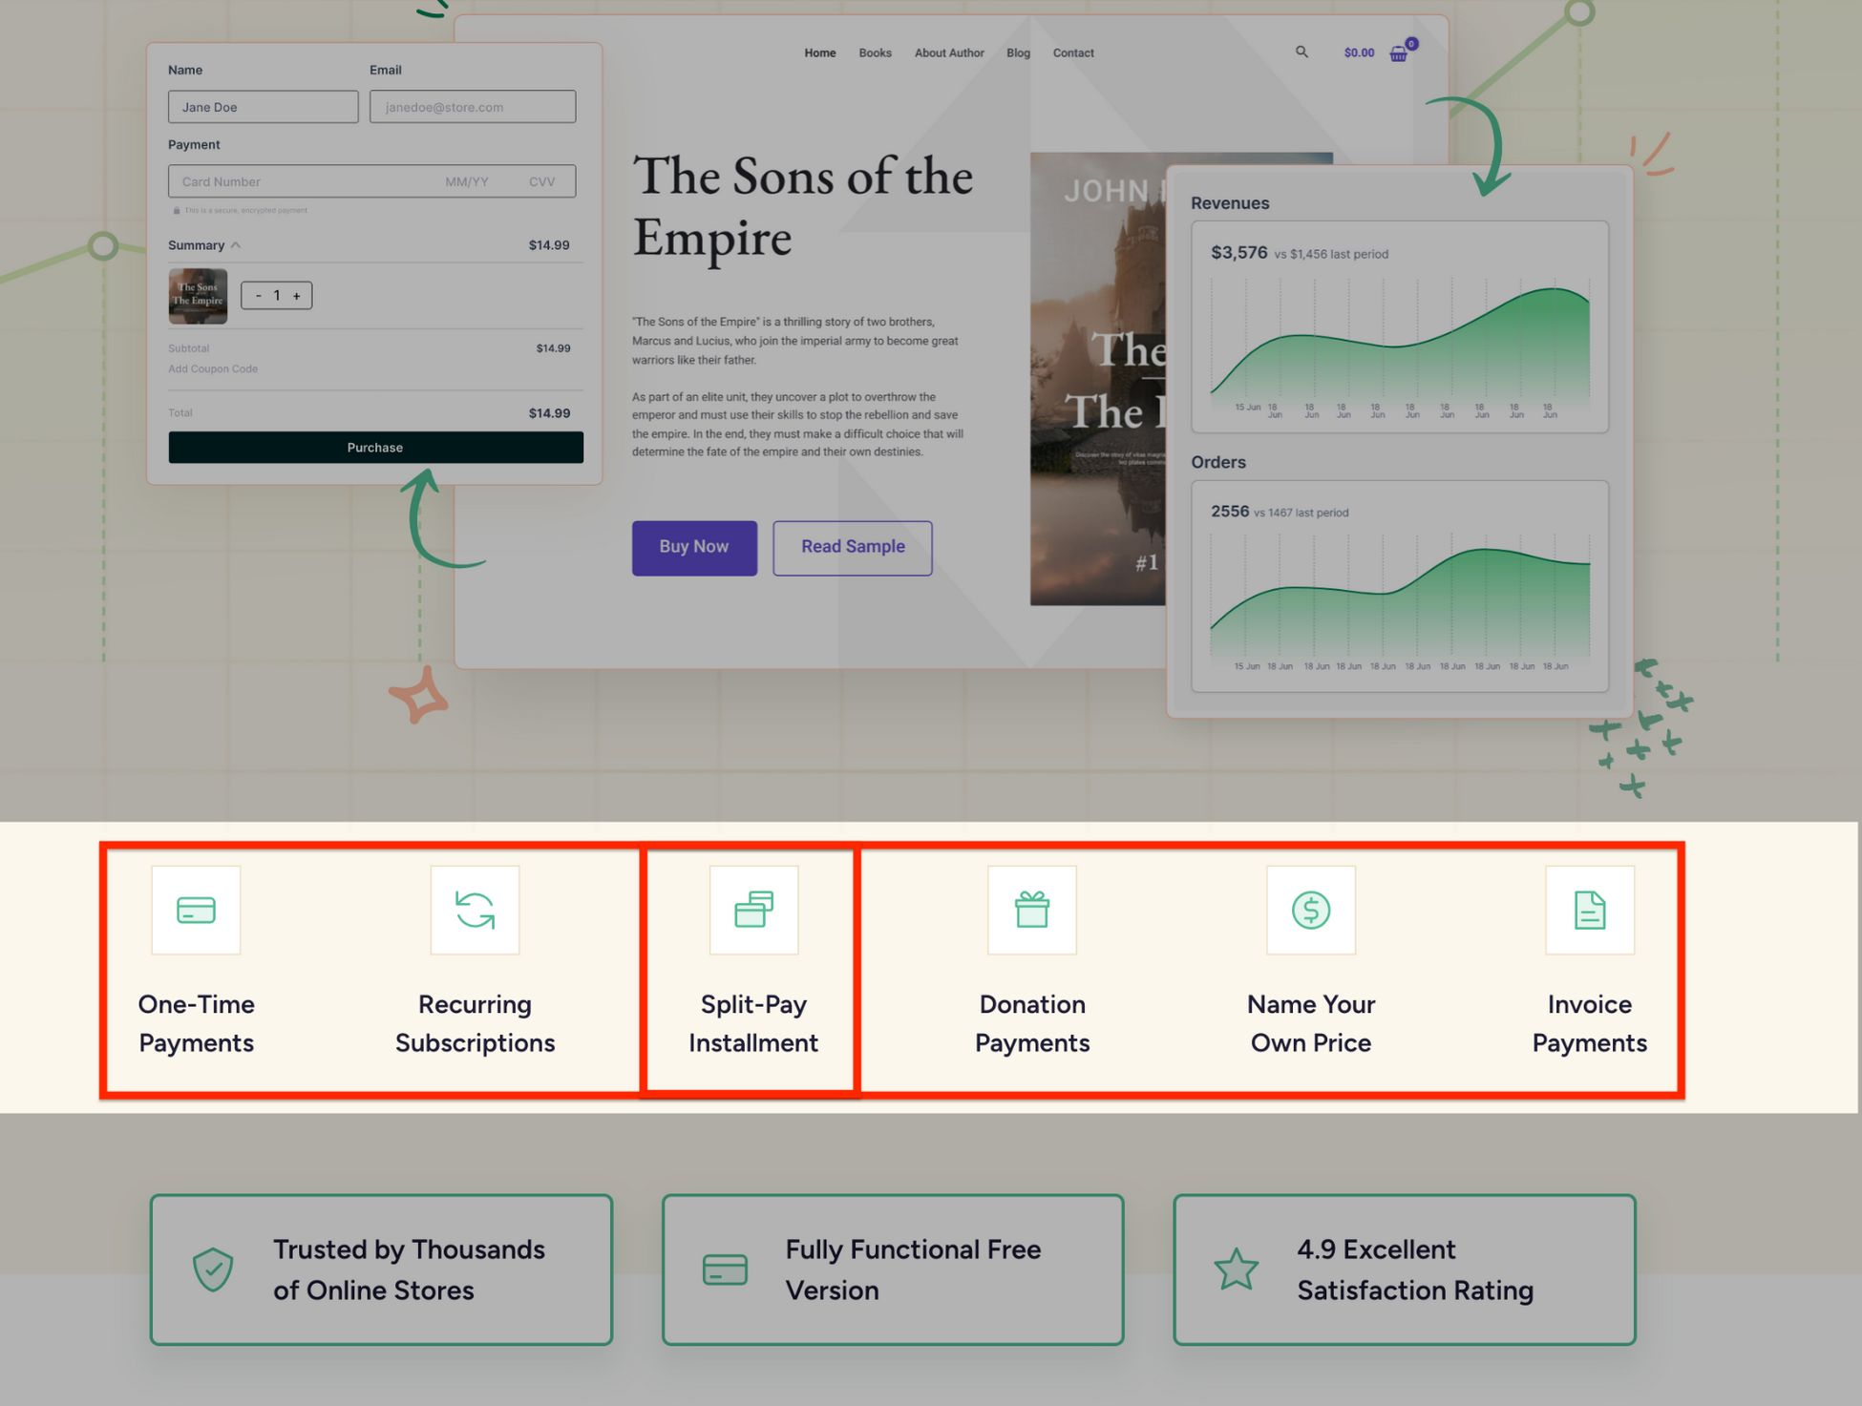Image resolution: width=1862 pixels, height=1406 pixels.
Task: Click the Read Sample button
Action: [853, 546]
